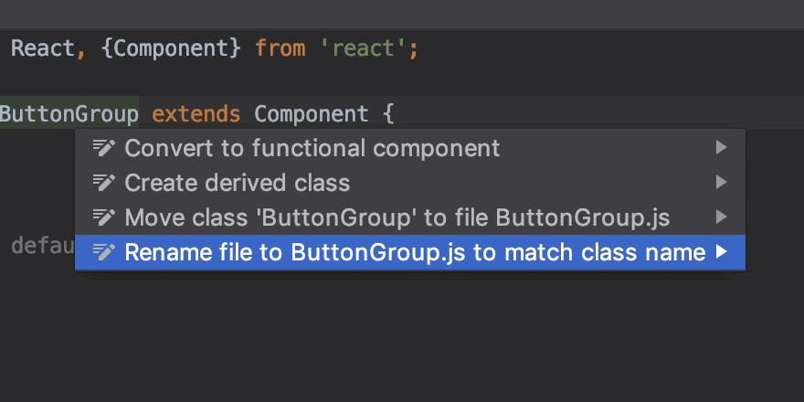This screenshot has height=402, width=804.
Task: Click the pencil icon beside the Move class entry
Action: click(x=103, y=218)
